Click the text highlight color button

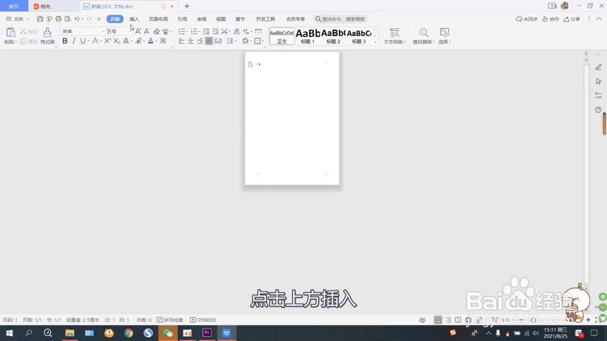point(139,41)
